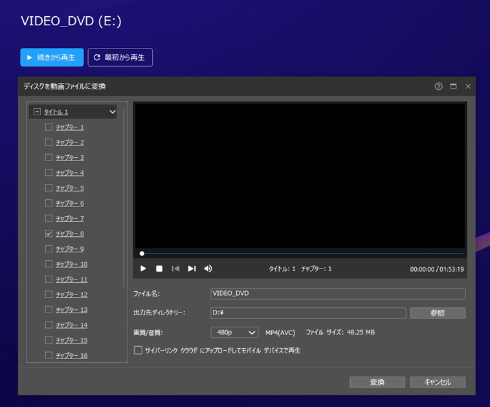Go to the previous chapter
Image resolution: width=490 pixels, height=407 pixels.
coord(175,269)
